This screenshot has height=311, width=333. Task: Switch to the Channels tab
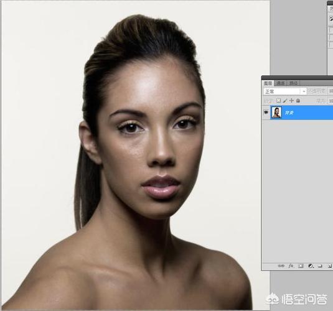tap(281, 83)
